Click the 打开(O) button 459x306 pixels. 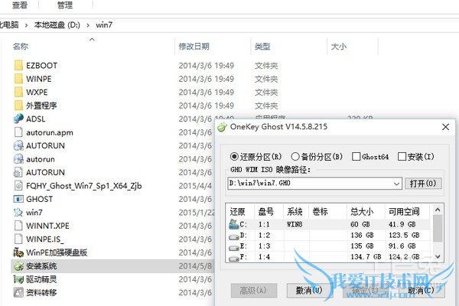[x=423, y=184]
